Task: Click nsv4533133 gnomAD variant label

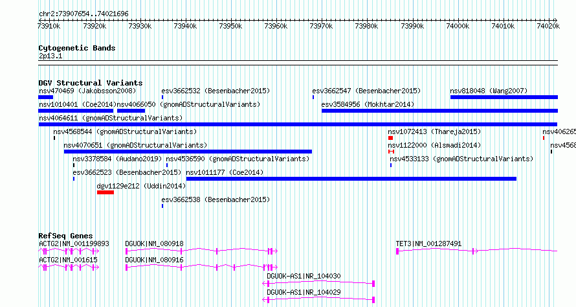Action: coord(461,159)
